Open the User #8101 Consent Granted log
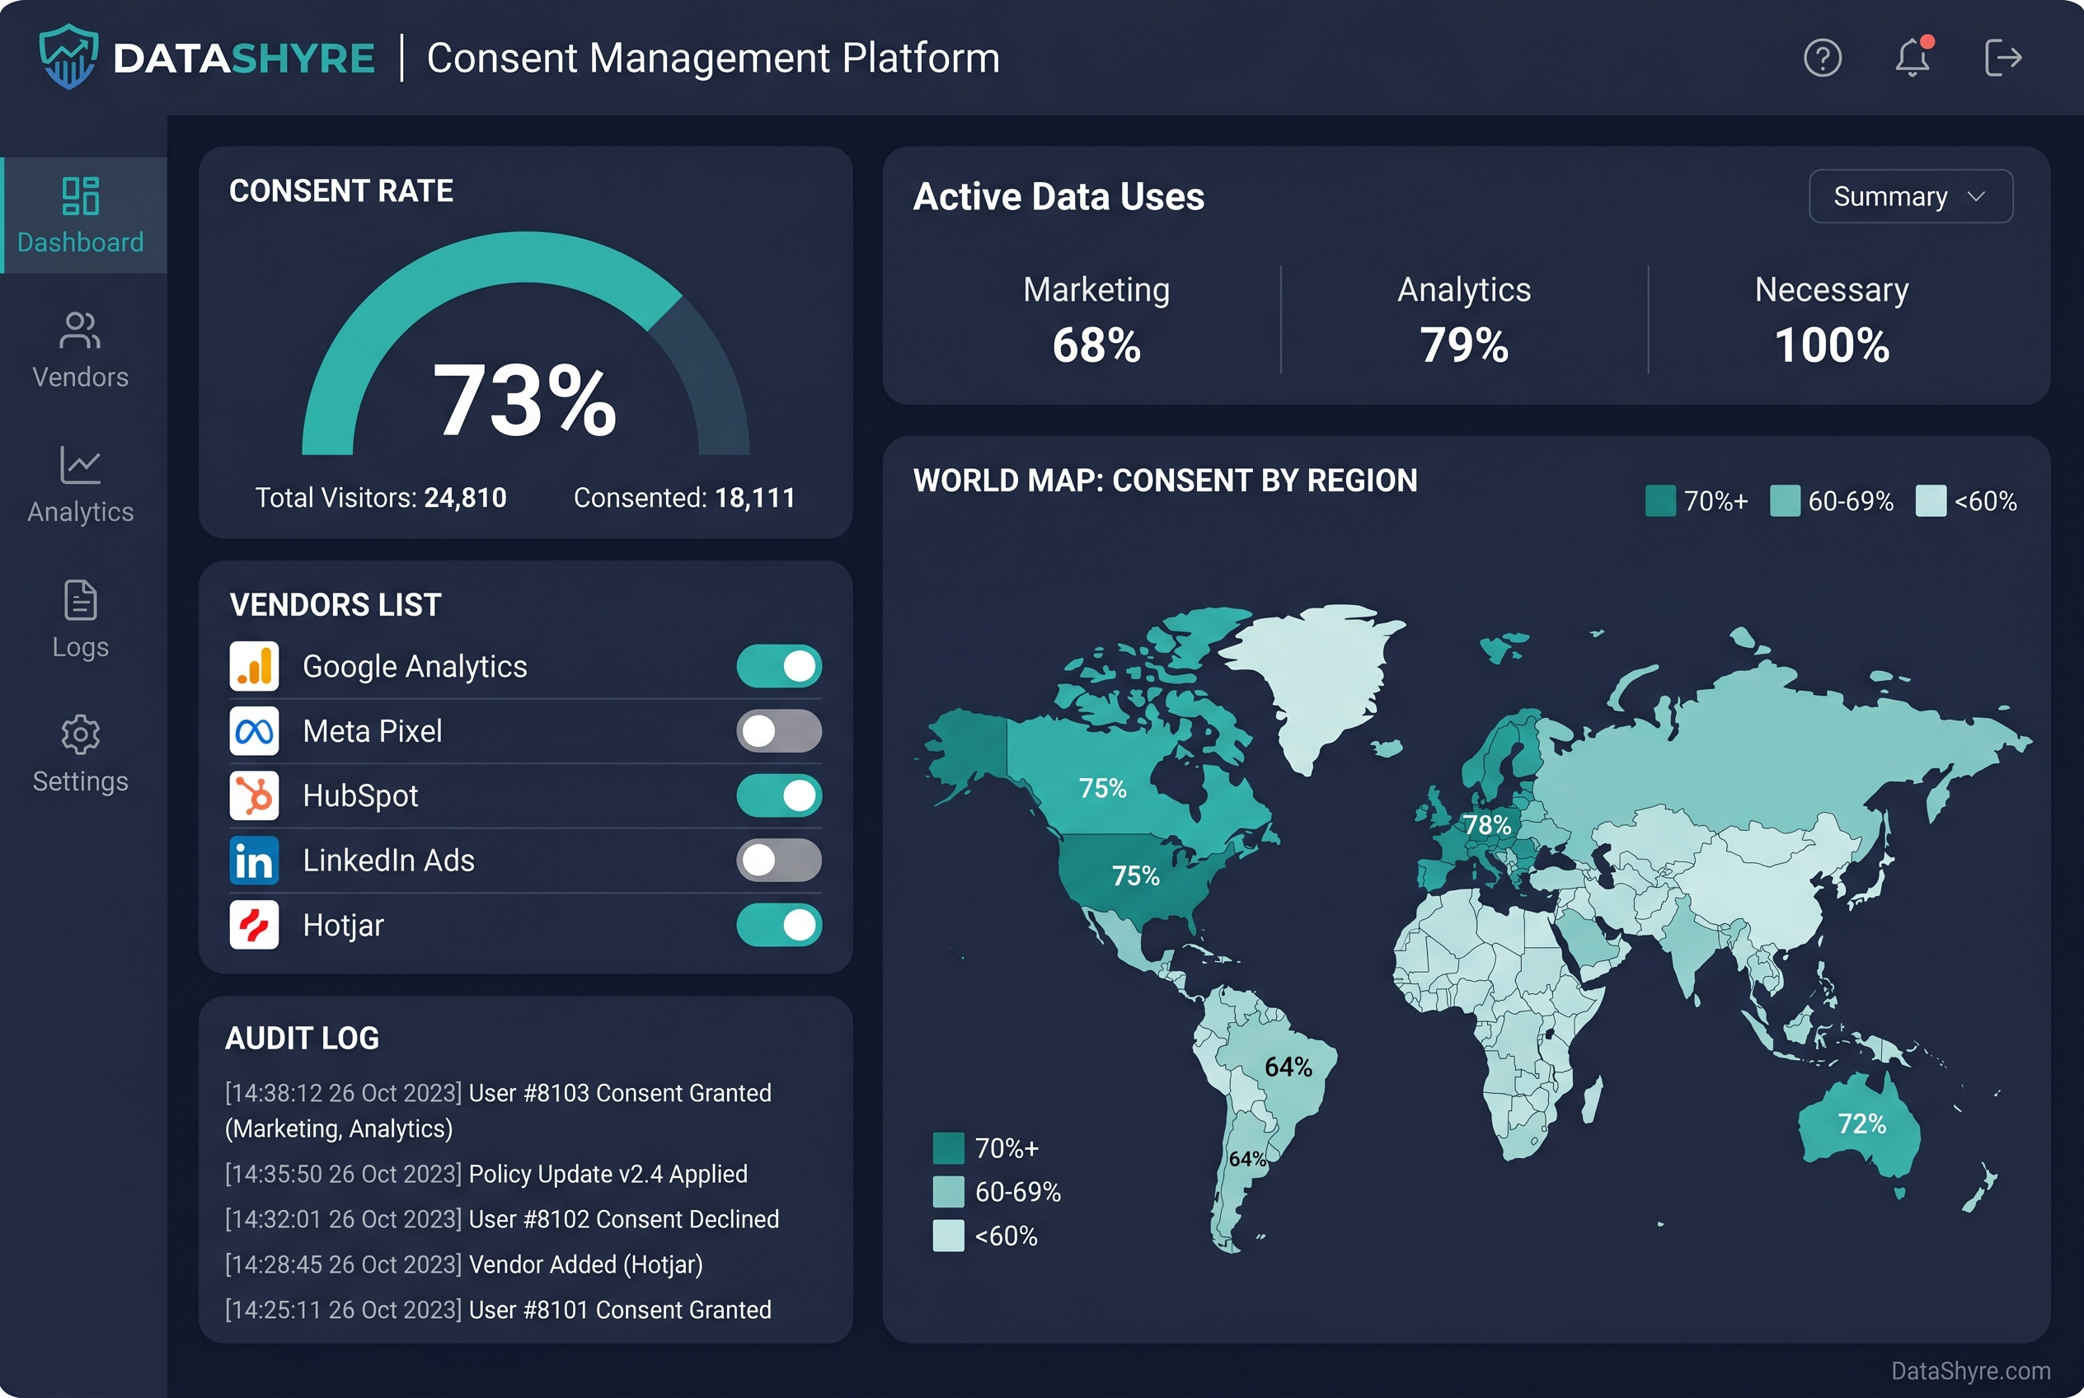 coord(499,1310)
